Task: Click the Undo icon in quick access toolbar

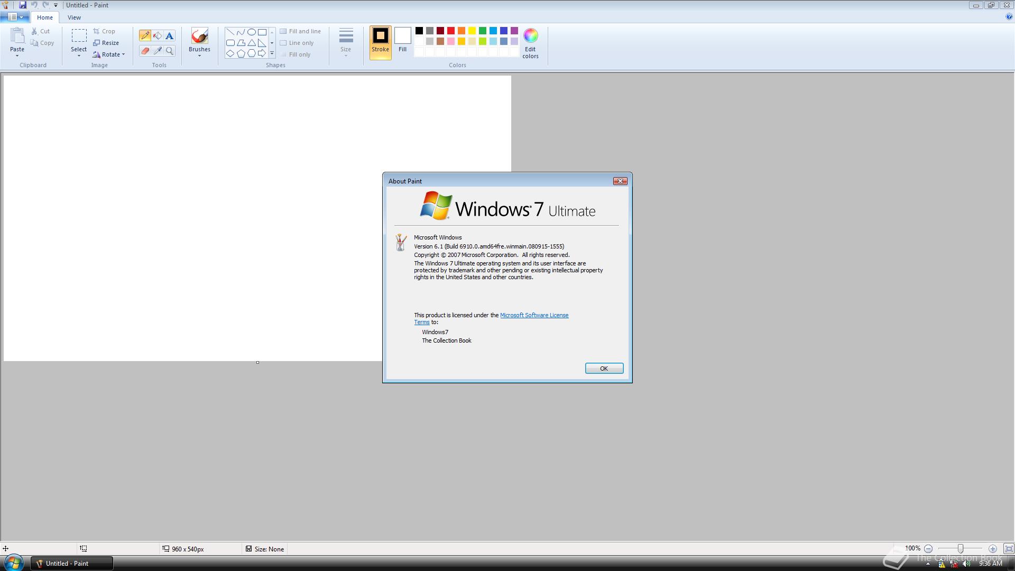Action: 34,5
